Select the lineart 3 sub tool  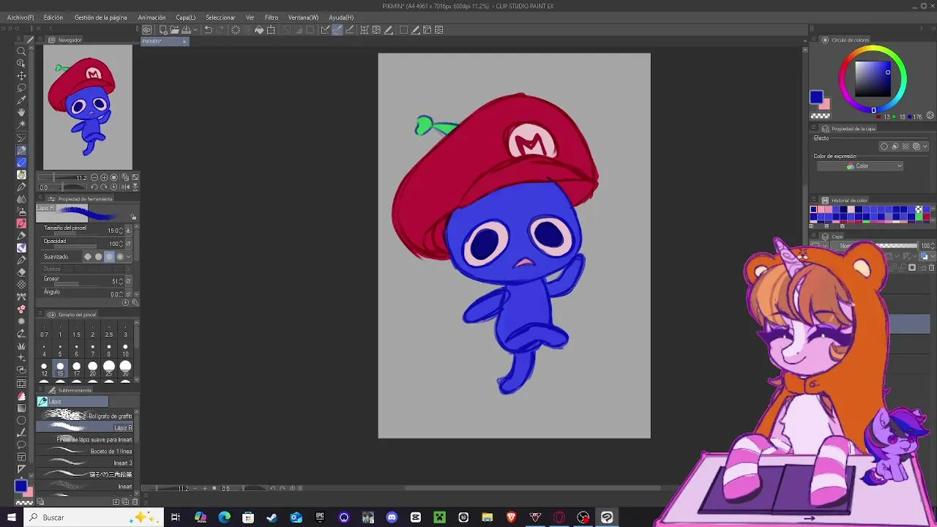(85, 463)
